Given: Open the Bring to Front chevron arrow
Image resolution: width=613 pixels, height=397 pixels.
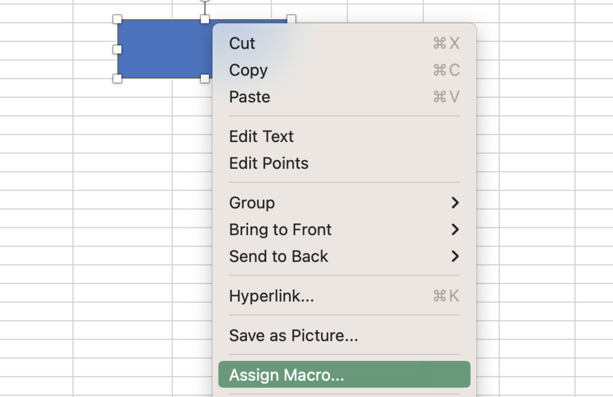Looking at the screenshot, I should tap(455, 230).
